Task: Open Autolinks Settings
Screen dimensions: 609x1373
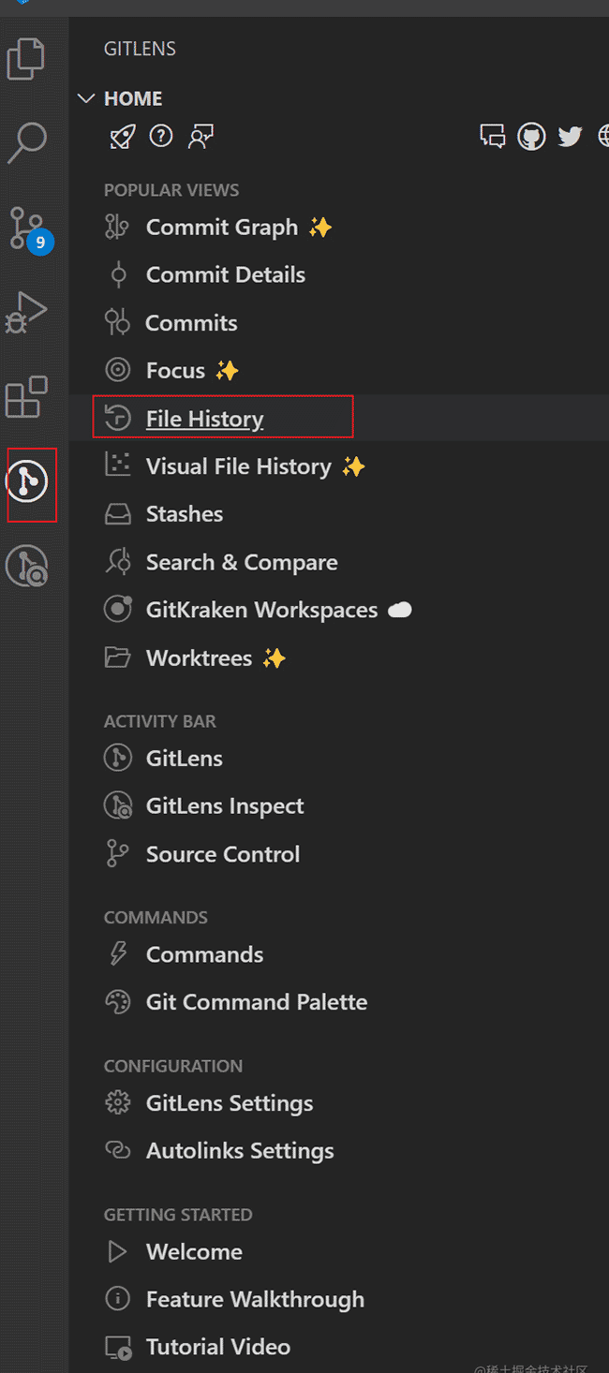Action: tap(240, 1151)
